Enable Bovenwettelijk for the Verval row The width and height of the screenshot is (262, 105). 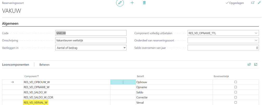[x=235, y=102]
